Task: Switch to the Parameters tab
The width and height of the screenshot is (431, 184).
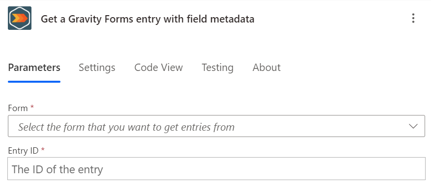Action: tap(34, 68)
